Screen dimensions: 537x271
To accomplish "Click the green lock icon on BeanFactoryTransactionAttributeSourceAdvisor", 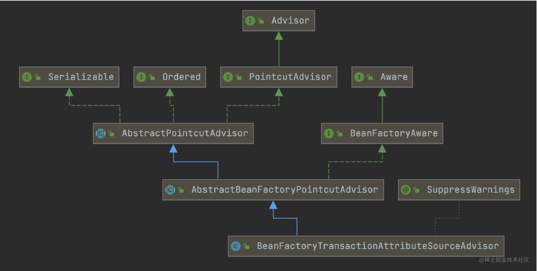I will click(246, 246).
